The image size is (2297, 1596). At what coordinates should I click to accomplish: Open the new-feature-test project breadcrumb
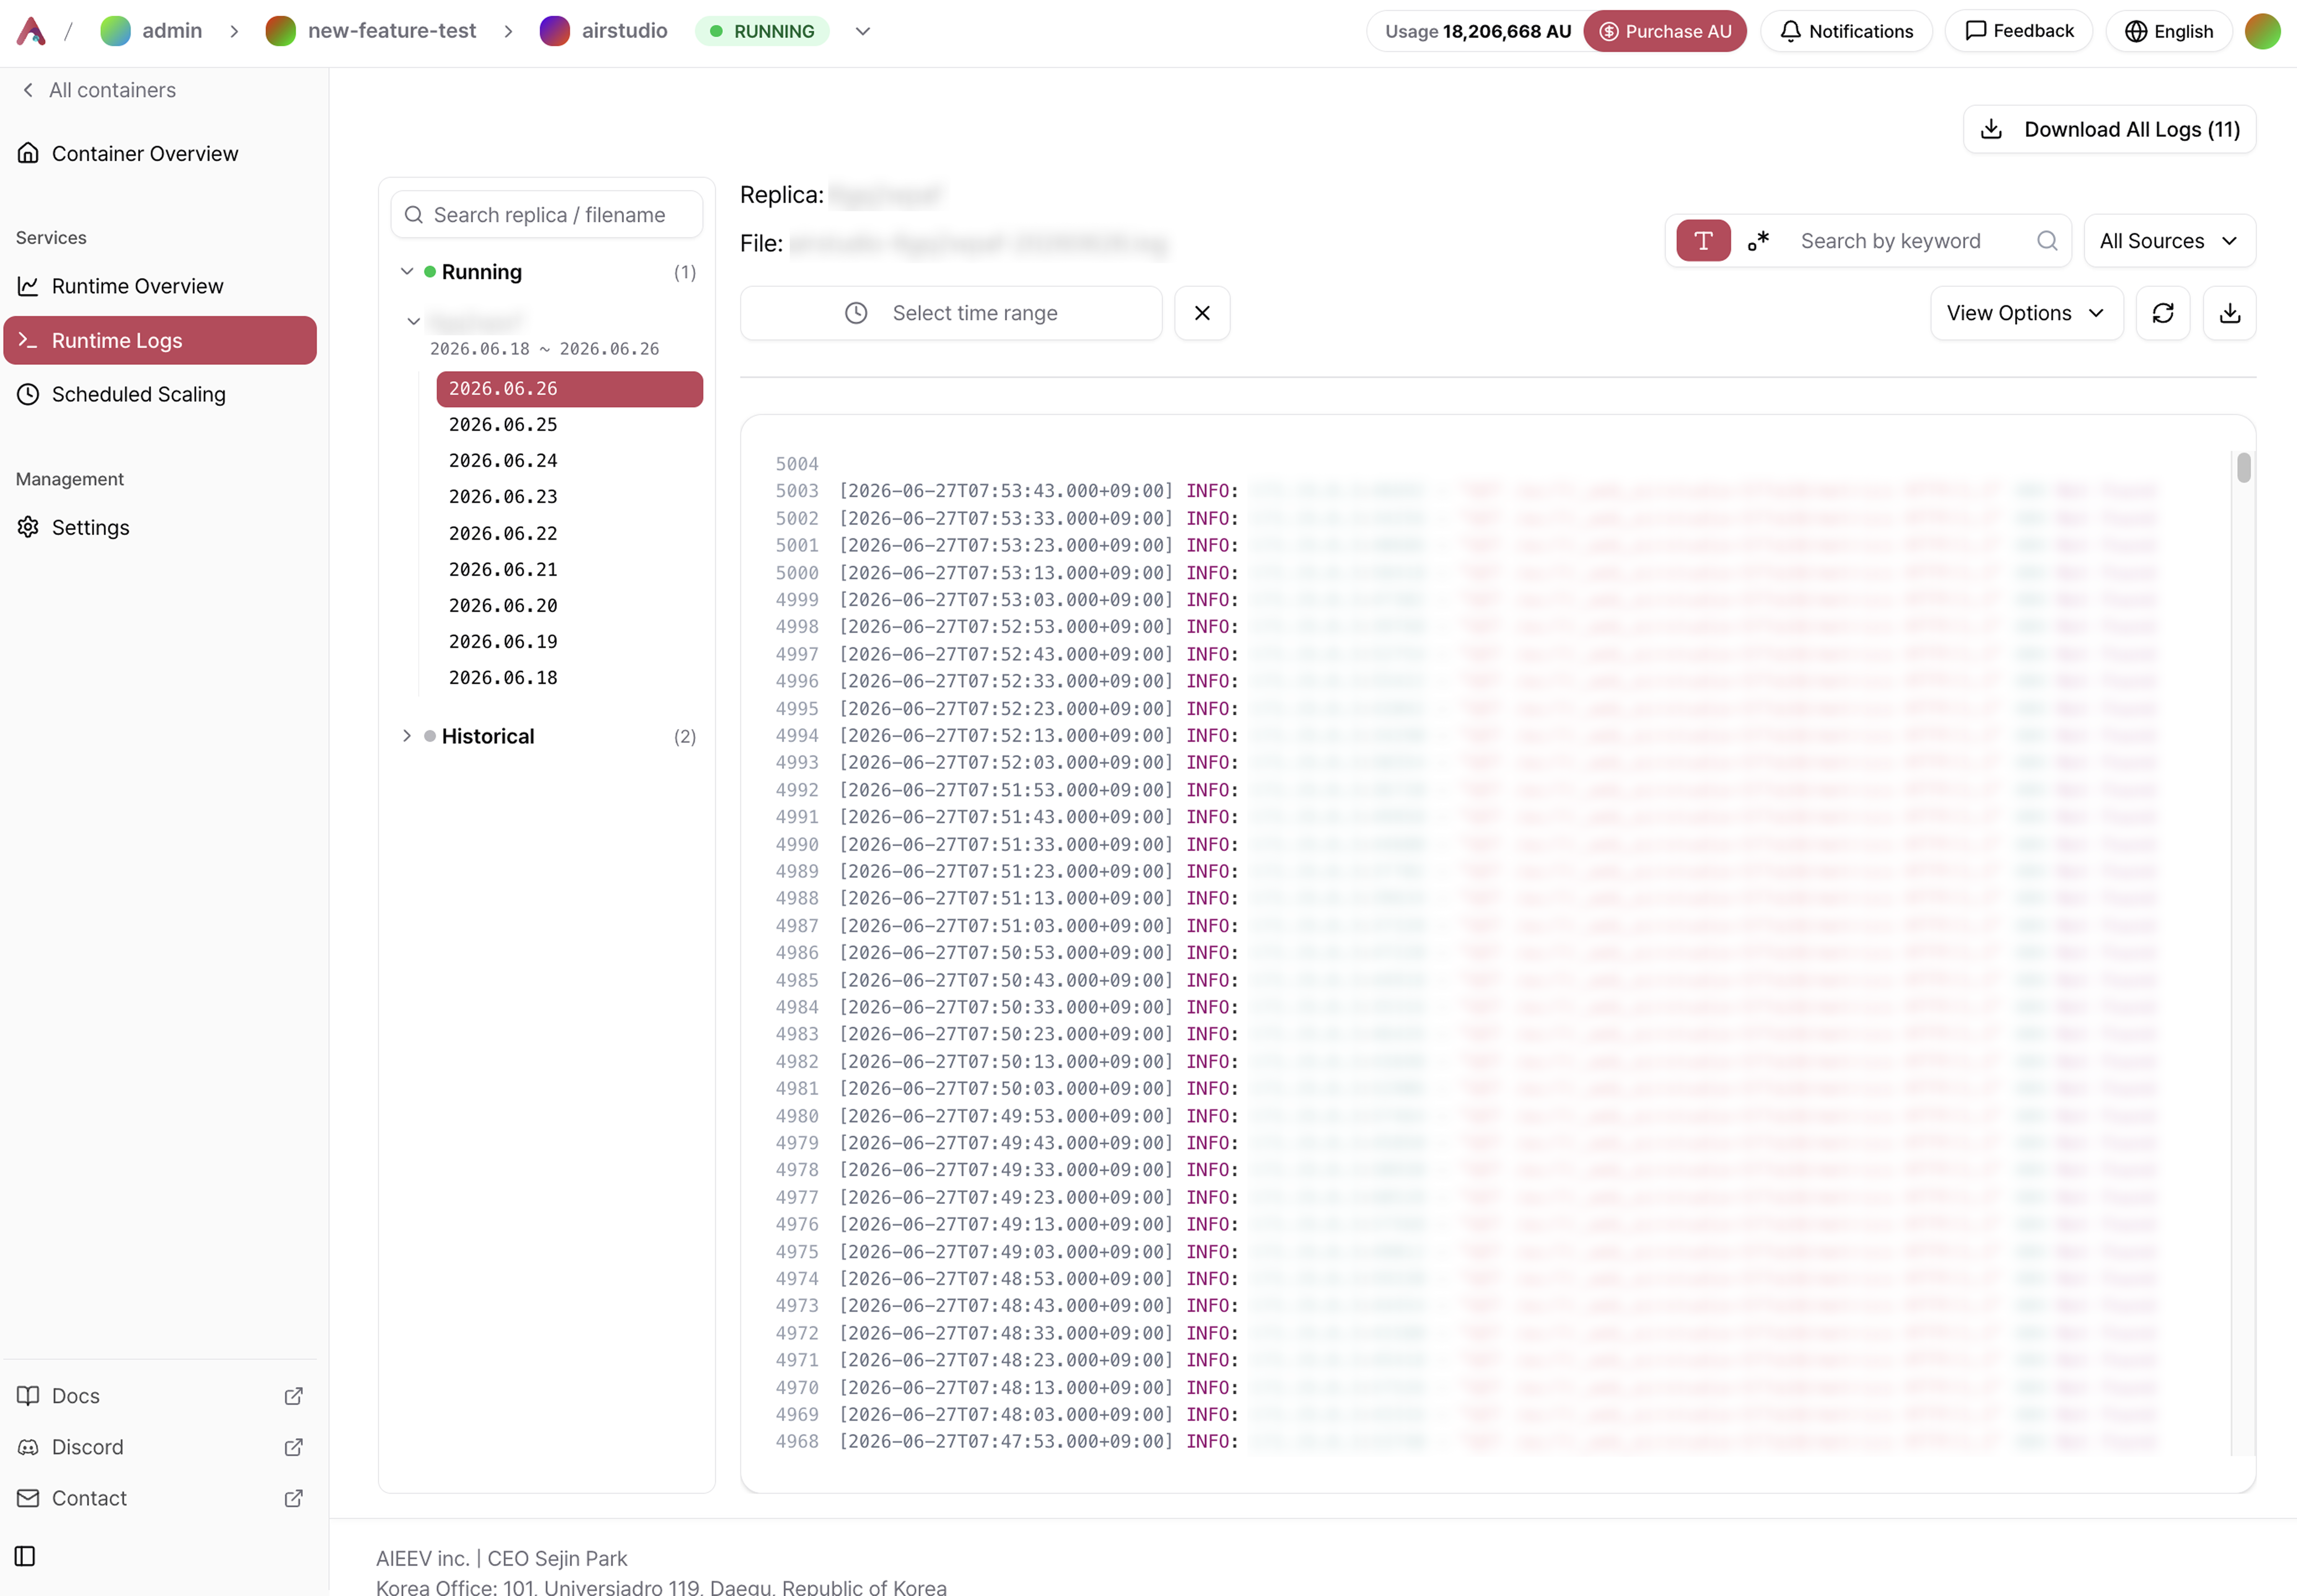[x=371, y=31]
